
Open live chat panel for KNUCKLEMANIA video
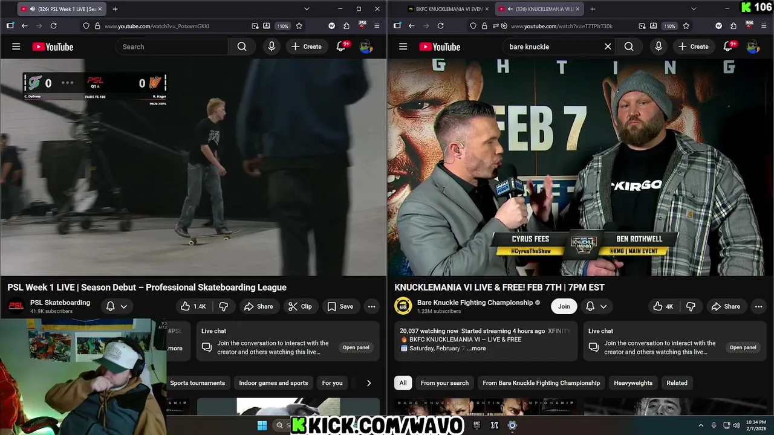[743, 347]
